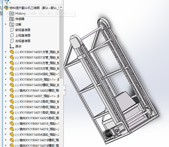
Task: Expand the 镜向XYJ190411A002槽钢 component
Action: (6, 90)
